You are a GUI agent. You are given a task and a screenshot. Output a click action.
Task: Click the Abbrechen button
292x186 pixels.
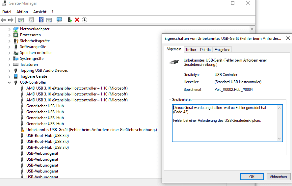click(x=279, y=177)
